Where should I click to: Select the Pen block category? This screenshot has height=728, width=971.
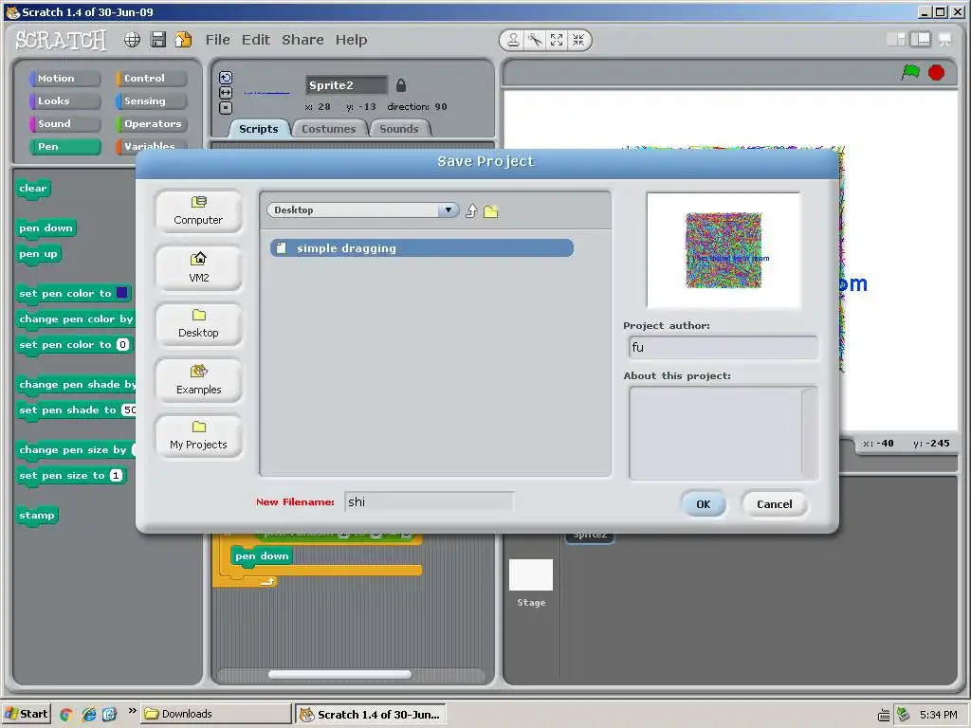point(65,147)
